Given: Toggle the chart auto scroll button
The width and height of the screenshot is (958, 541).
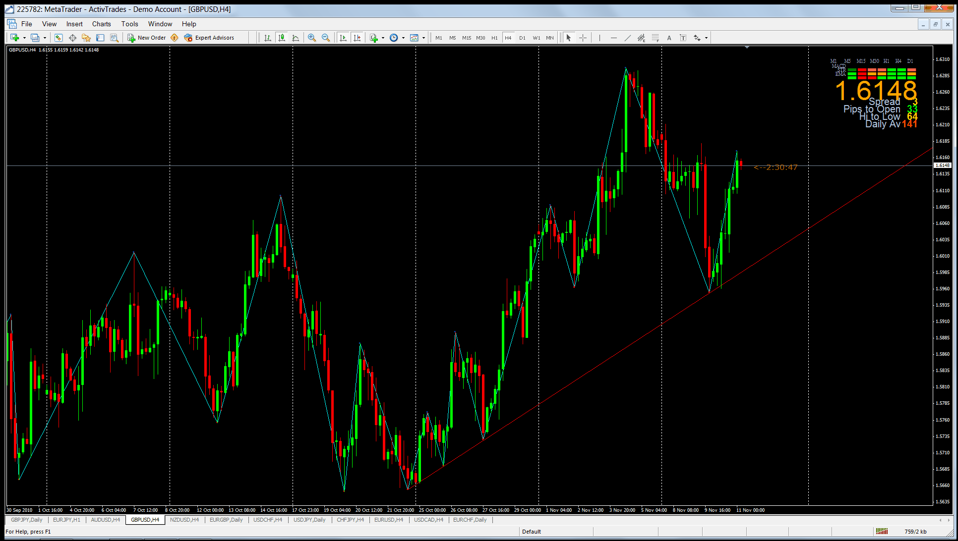Looking at the screenshot, I should coord(343,38).
